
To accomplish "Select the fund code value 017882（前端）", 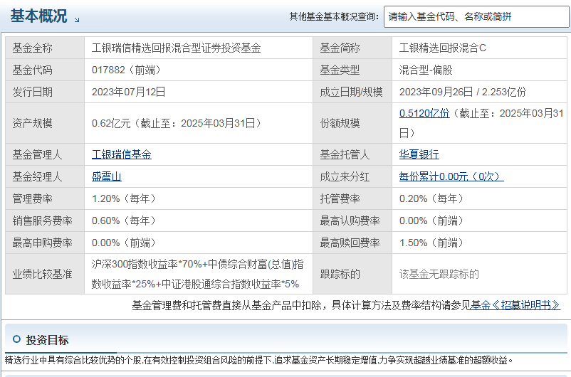I will click(127, 70).
